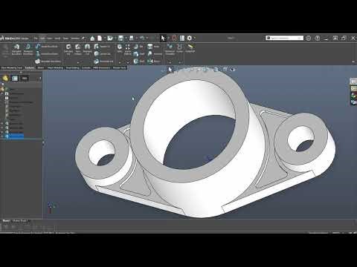Click the Home icon in the title bar
This screenshot has height=267, width=357.
tap(92, 39)
